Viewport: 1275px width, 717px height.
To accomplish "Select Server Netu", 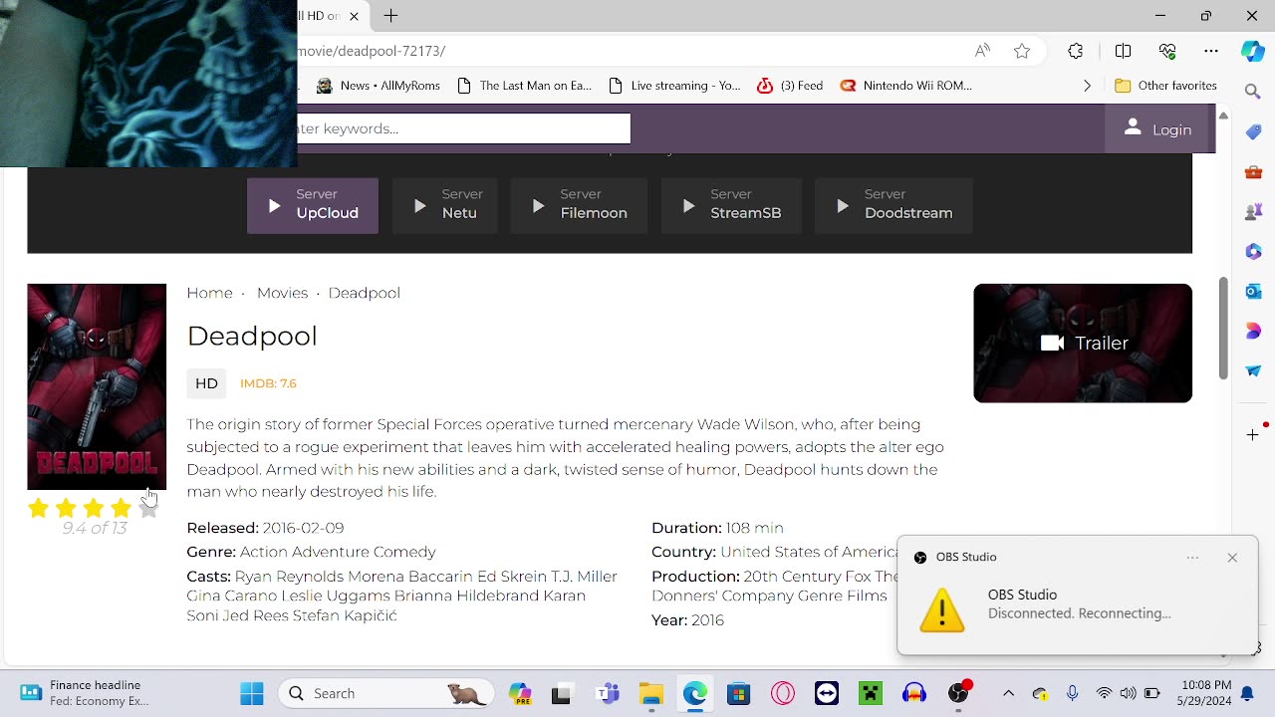I will pyautogui.click(x=445, y=206).
